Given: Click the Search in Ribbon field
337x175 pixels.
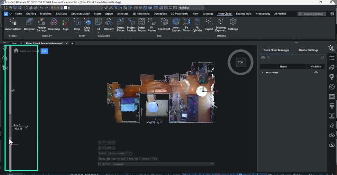Looking at the screenshot, I should click(x=312, y=14).
